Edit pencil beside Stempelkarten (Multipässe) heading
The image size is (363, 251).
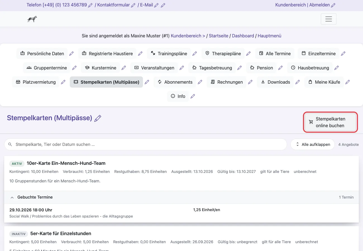click(98, 118)
